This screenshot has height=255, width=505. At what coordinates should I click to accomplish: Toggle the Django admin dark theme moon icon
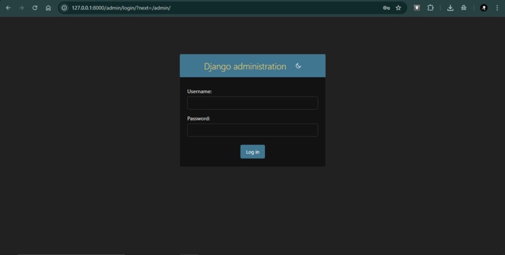(x=298, y=66)
